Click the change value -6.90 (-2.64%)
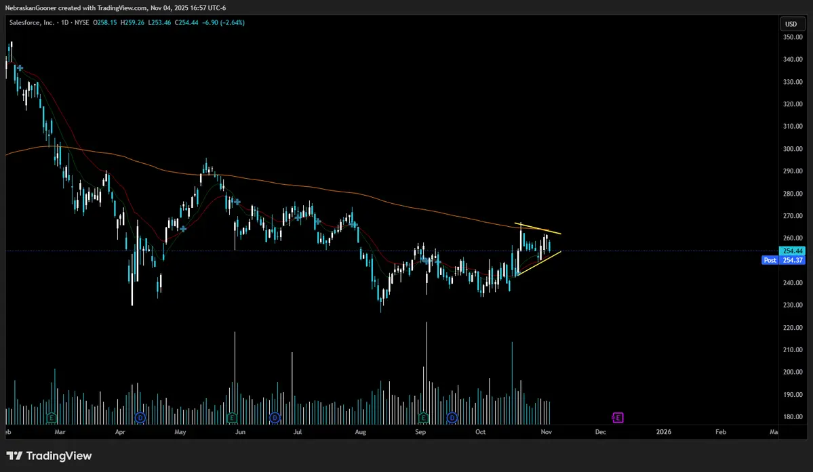The width and height of the screenshot is (813, 472). 224,23
